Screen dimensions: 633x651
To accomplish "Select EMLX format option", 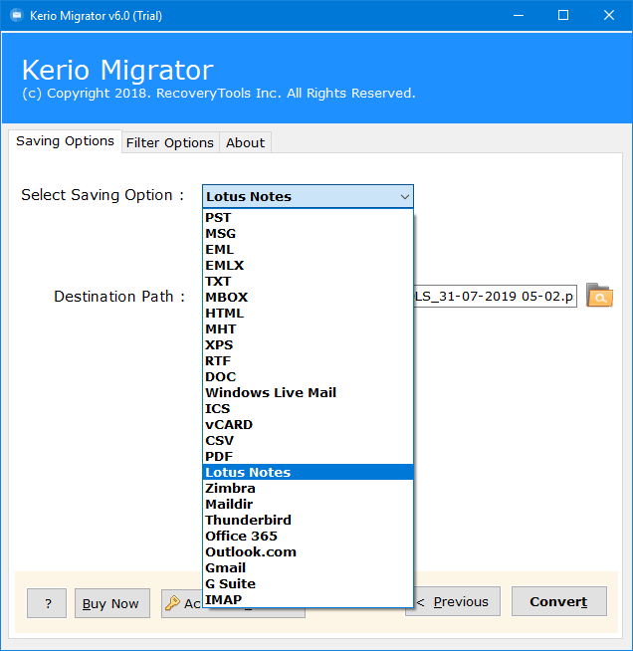I will point(308,266).
